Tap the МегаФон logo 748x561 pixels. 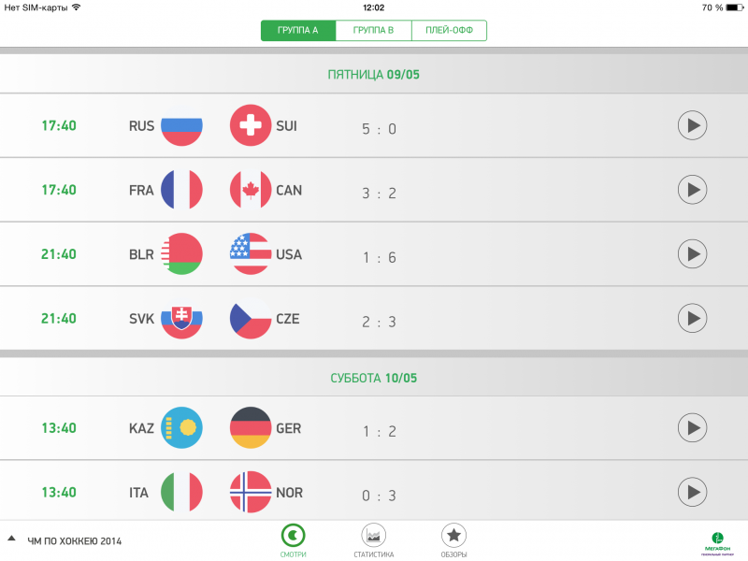[x=717, y=541]
